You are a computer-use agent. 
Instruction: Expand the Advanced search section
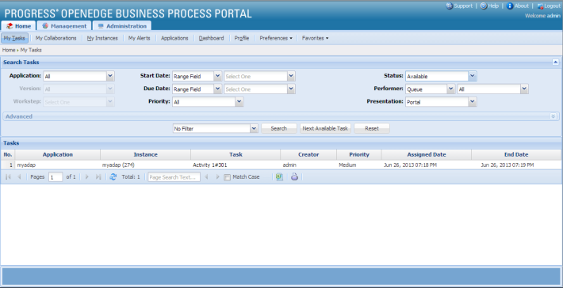coord(553,116)
